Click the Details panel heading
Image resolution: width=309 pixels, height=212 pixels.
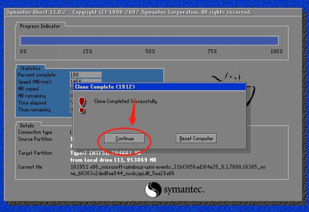27,125
